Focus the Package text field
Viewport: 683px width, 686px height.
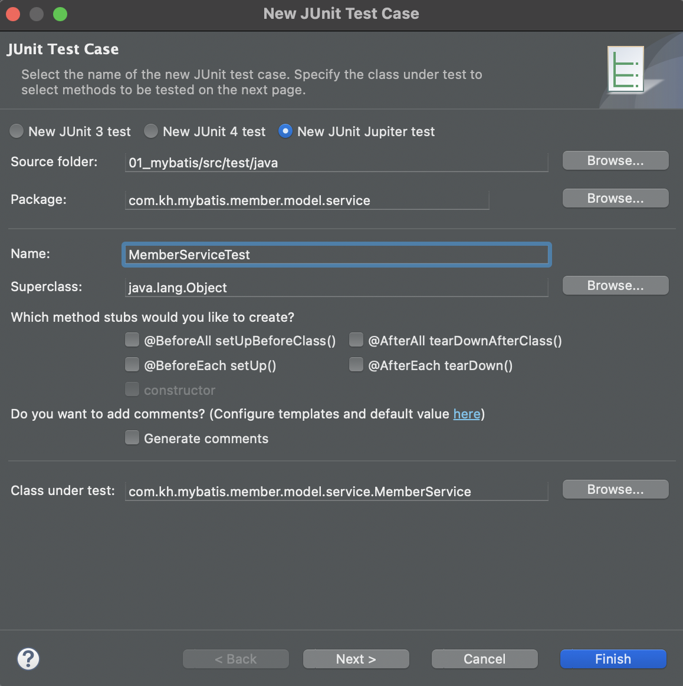tap(307, 200)
